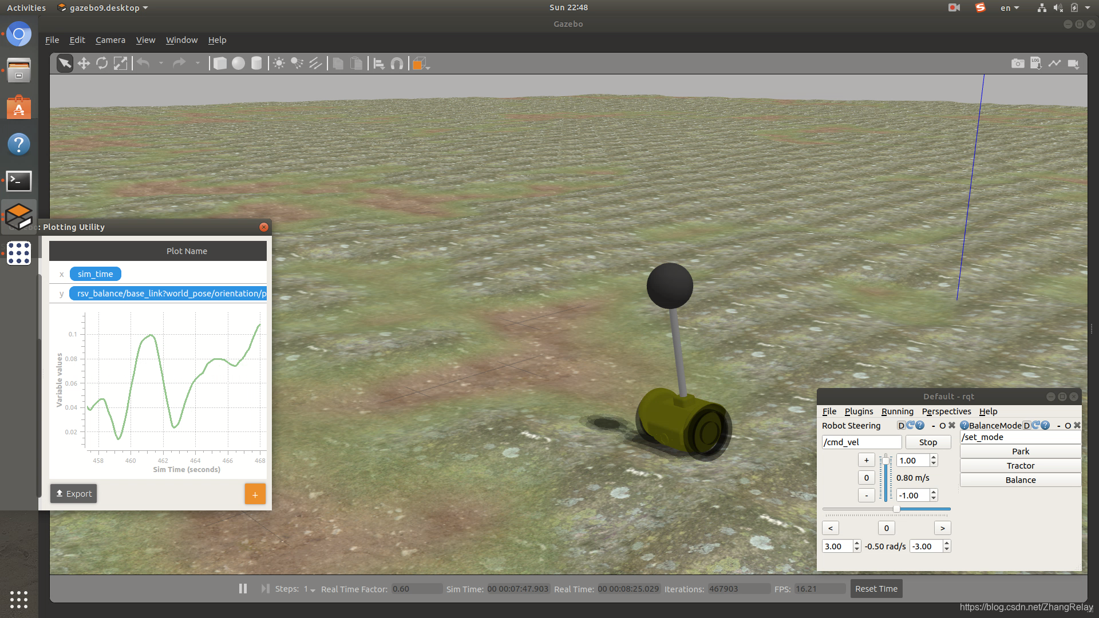Expand the undo history dropdown arrow

click(161, 64)
